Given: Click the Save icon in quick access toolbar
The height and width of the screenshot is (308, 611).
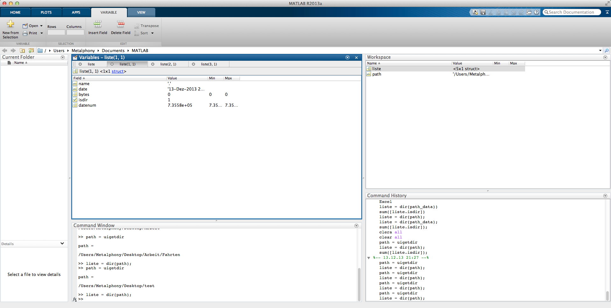Looking at the screenshot, I should (483, 12).
